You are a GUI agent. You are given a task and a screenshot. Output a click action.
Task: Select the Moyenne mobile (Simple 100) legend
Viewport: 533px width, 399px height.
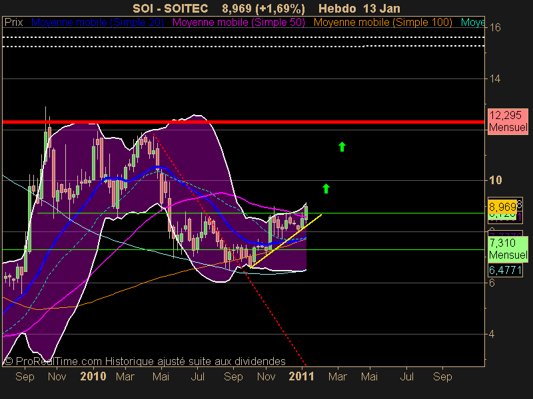[x=382, y=23]
